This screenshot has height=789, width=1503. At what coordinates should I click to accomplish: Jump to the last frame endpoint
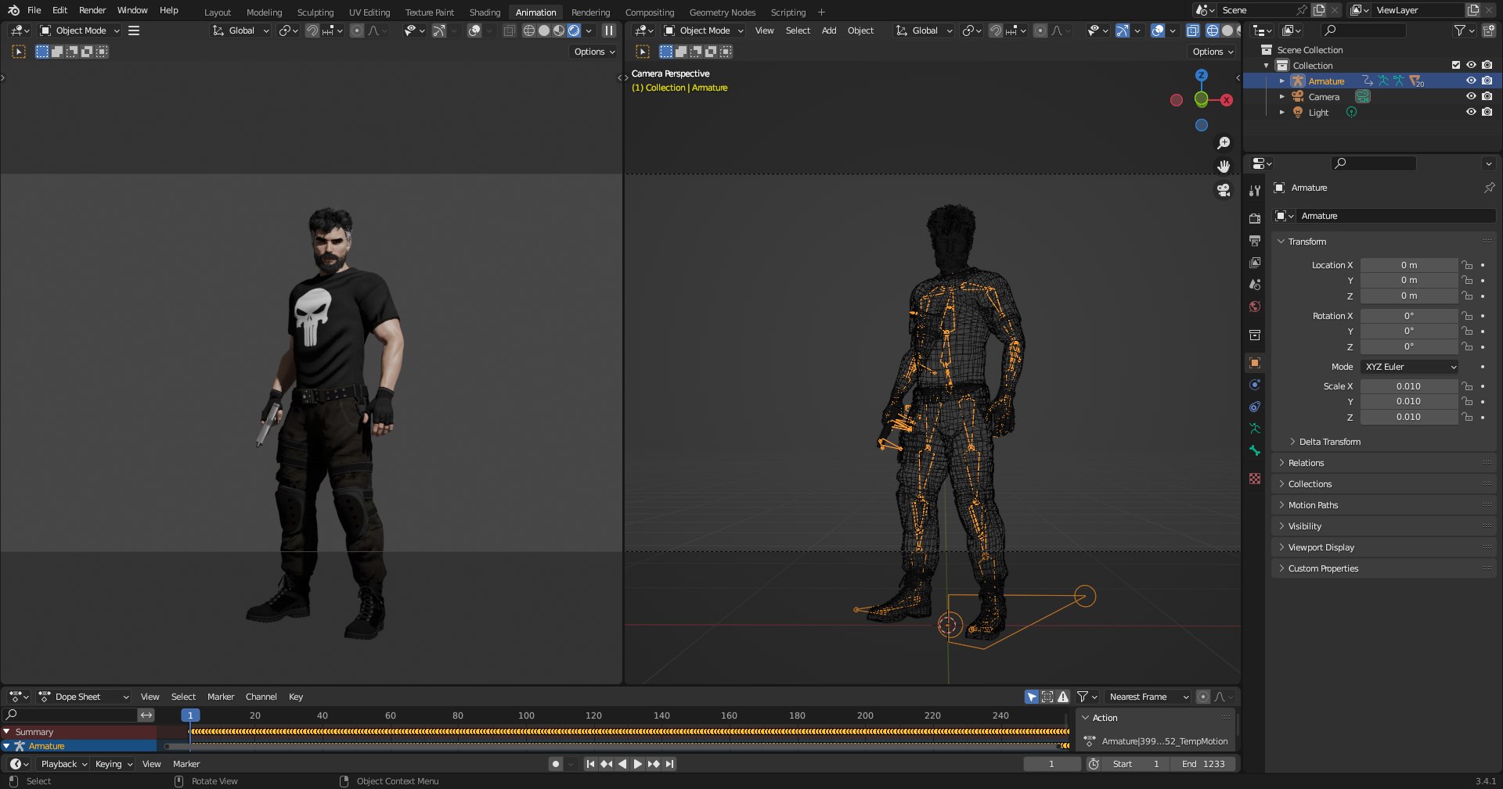coord(670,764)
